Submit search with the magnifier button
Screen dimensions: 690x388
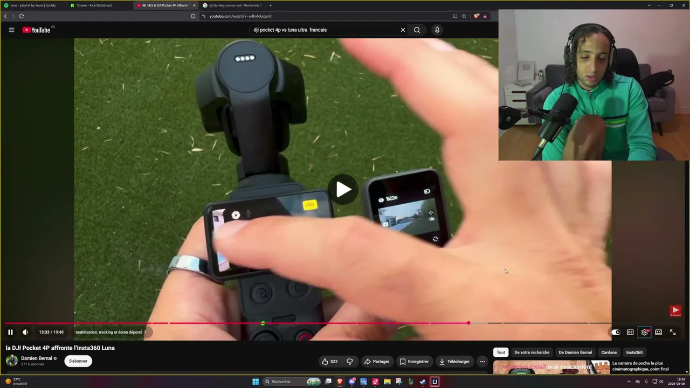pos(417,30)
